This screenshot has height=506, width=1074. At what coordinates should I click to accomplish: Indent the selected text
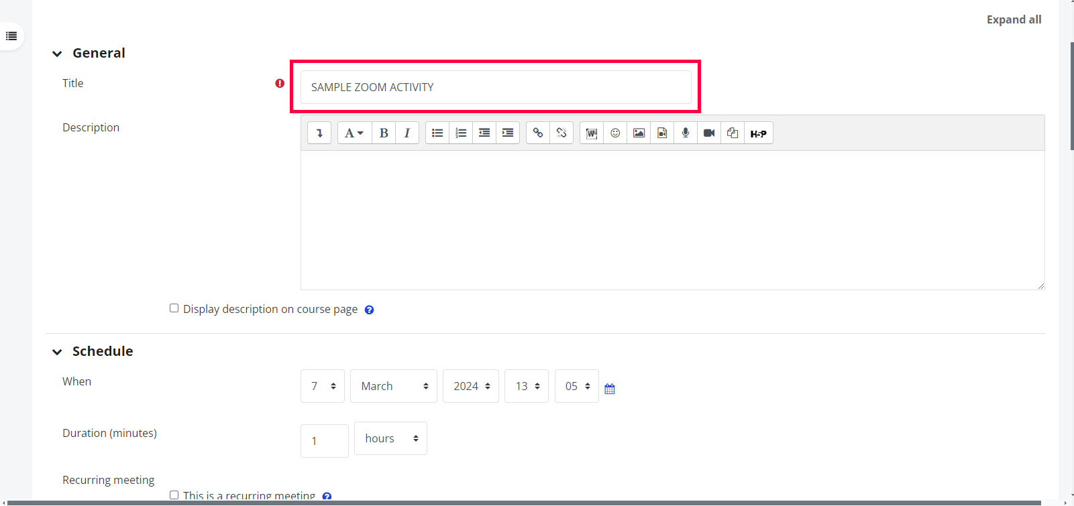tap(508, 133)
